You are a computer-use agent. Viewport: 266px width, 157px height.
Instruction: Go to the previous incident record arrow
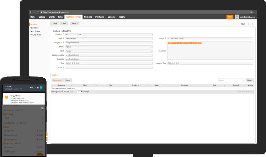[x=238, y=24]
